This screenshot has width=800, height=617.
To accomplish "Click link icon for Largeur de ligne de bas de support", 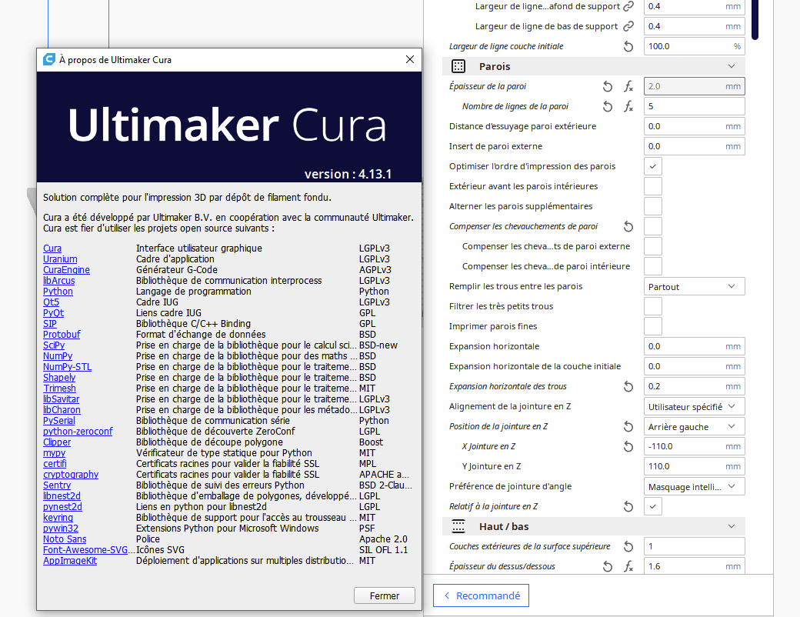I will (x=628, y=26).
